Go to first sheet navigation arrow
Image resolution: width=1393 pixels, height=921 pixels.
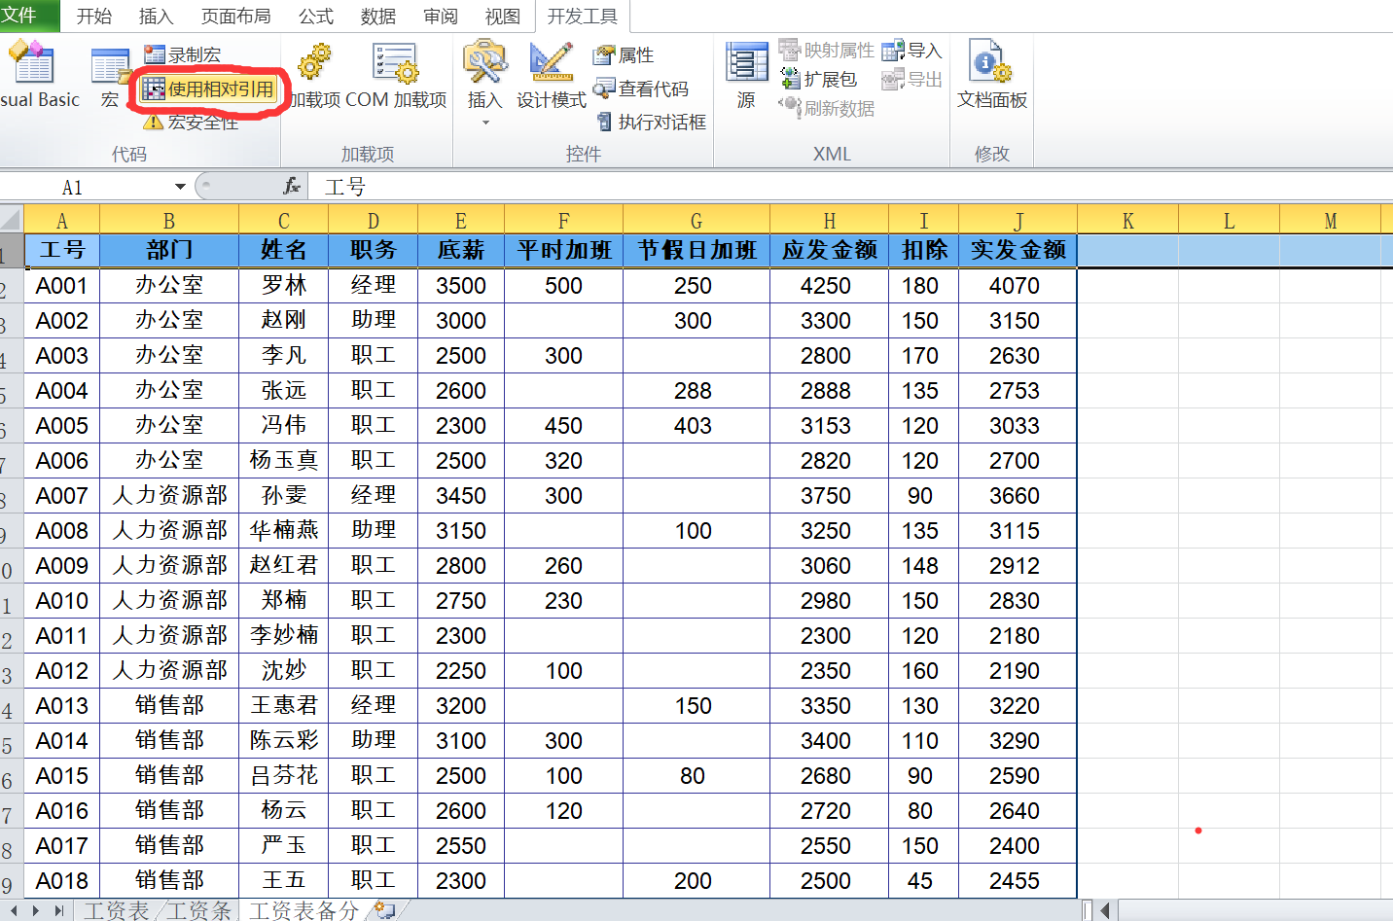pyautogui.click(x=14, y=911)
